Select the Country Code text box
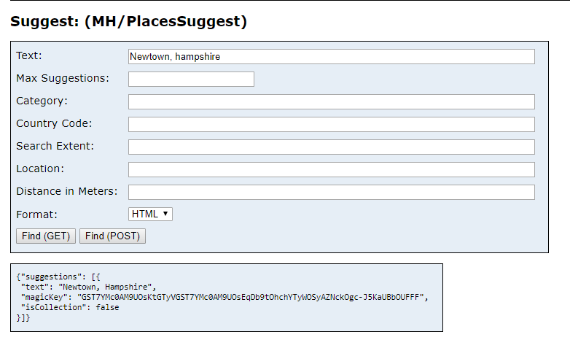This screenshot has height=348, width=570. tap(331, 124)
